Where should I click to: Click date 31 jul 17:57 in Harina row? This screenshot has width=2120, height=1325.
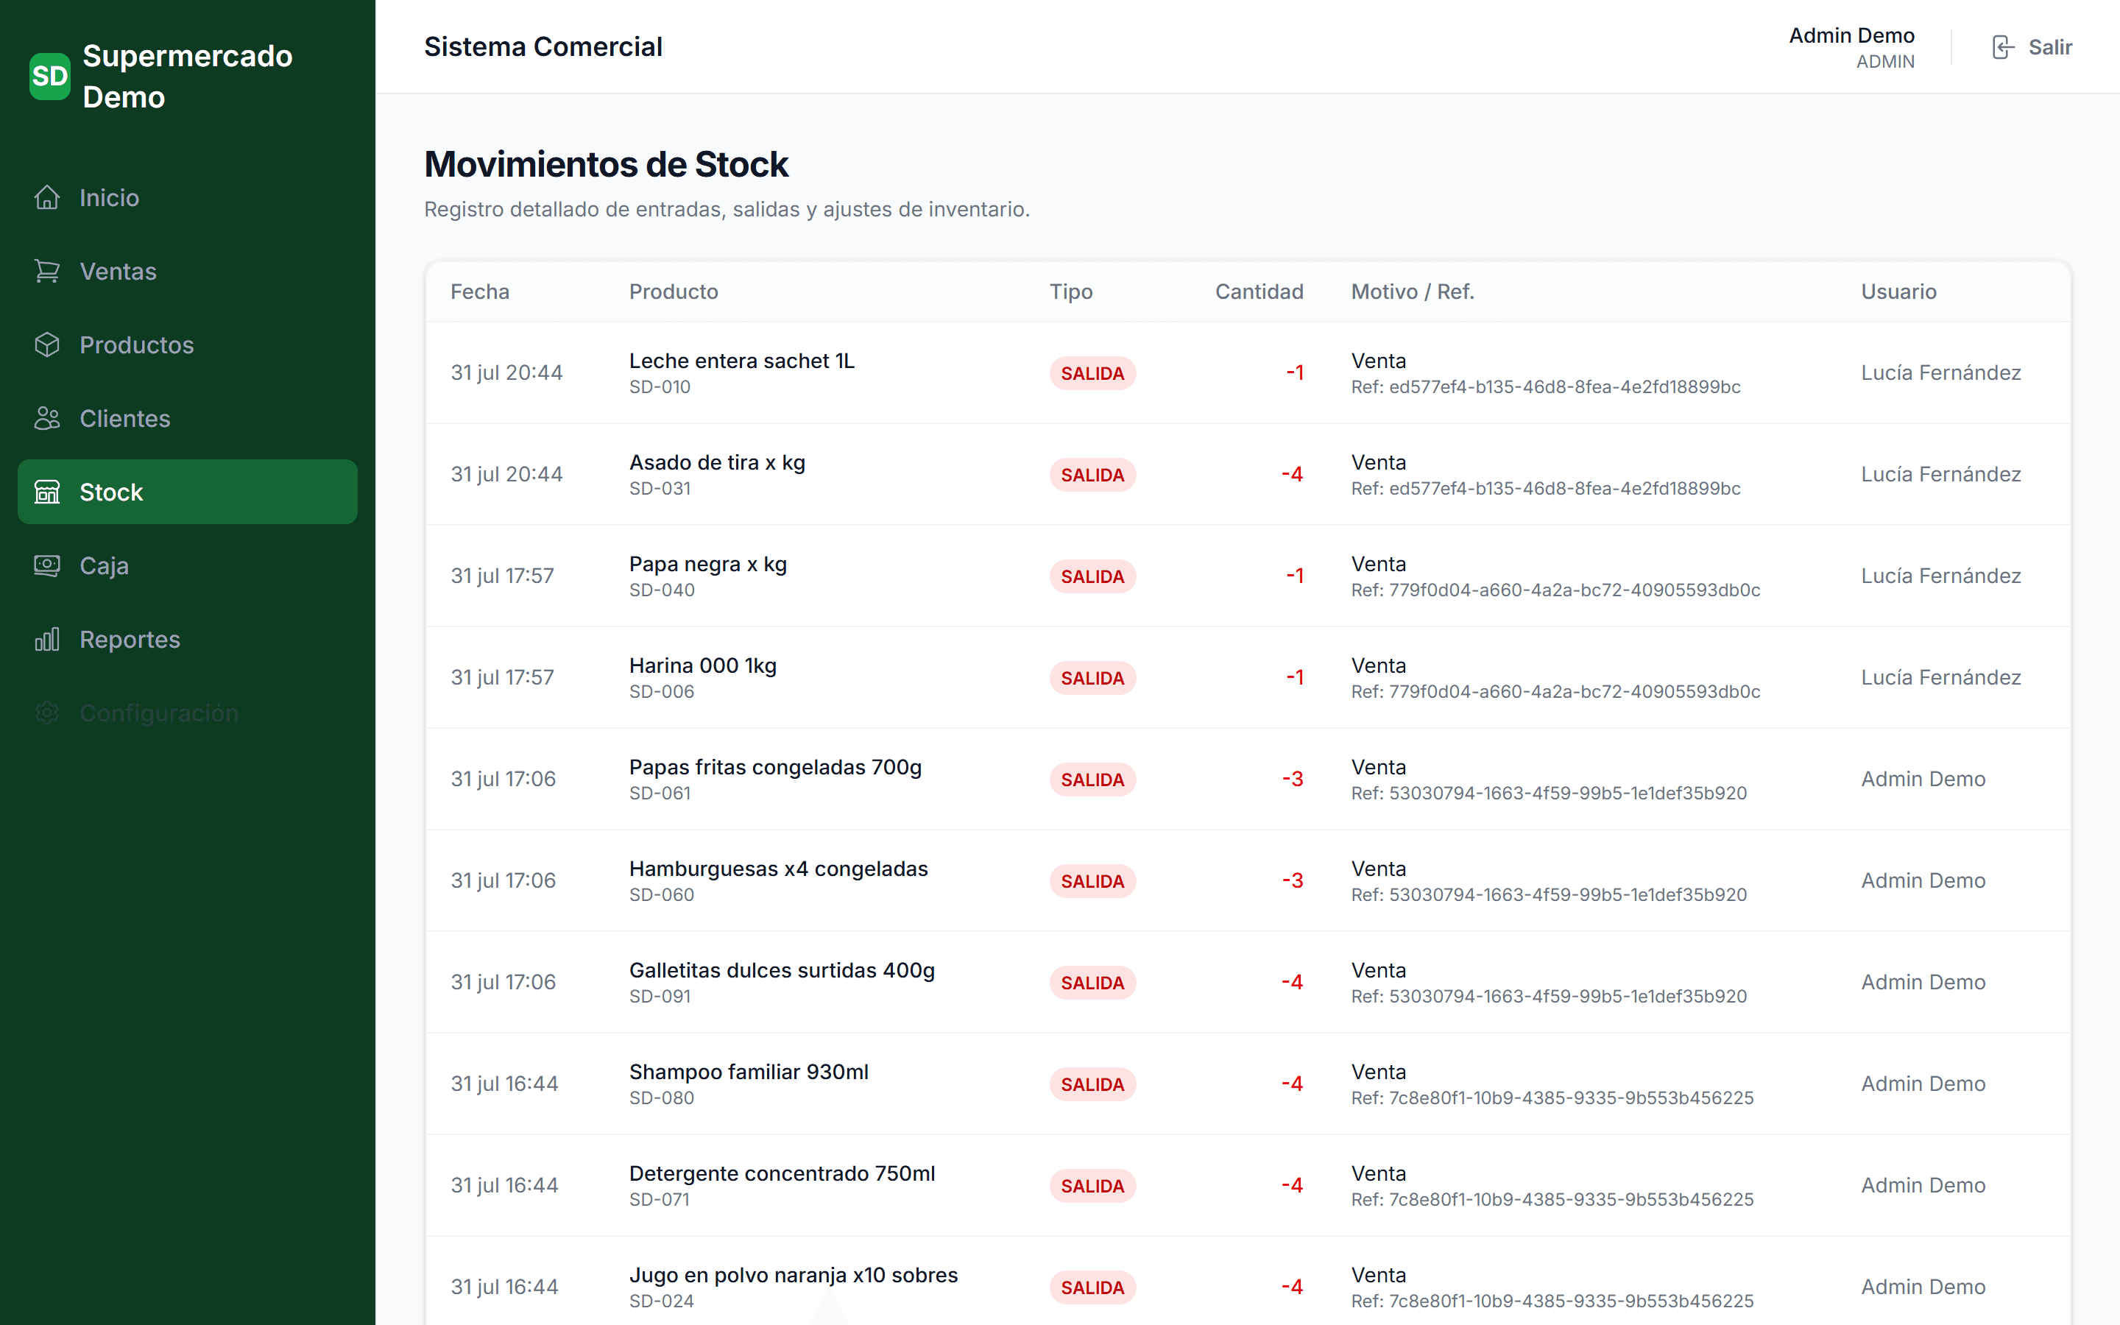(x=502, y=677)
